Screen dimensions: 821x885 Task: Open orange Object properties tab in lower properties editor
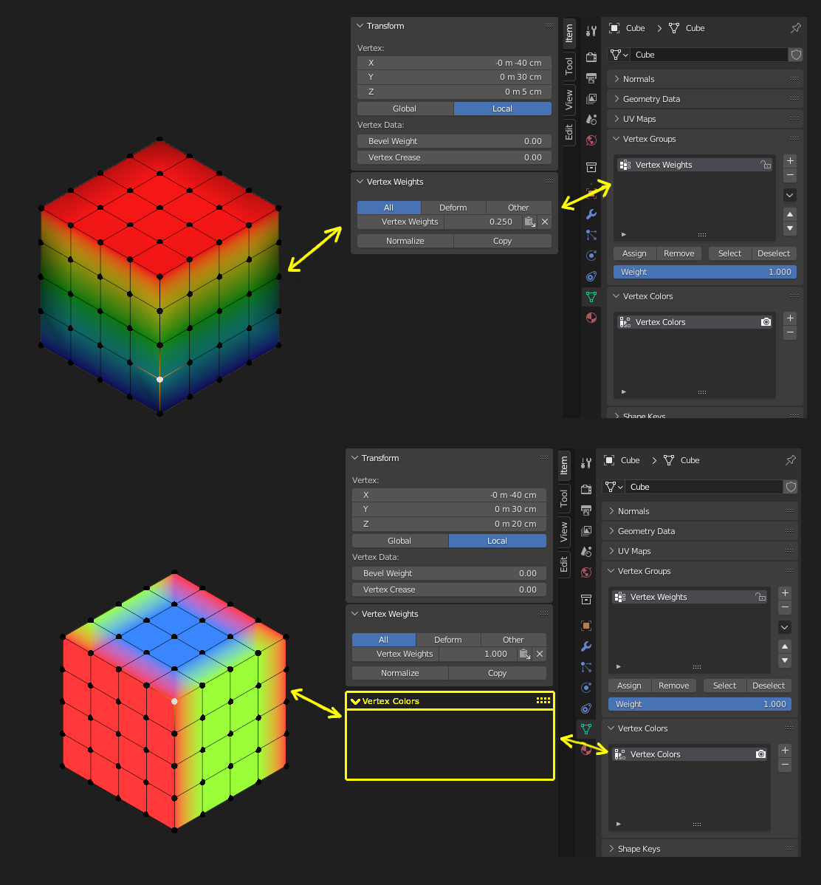pyautogui.click(x=585, y=626)
